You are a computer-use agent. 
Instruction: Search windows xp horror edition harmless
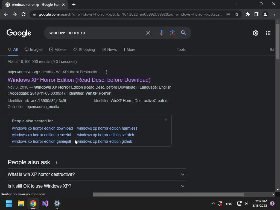(x=107, y=128)
